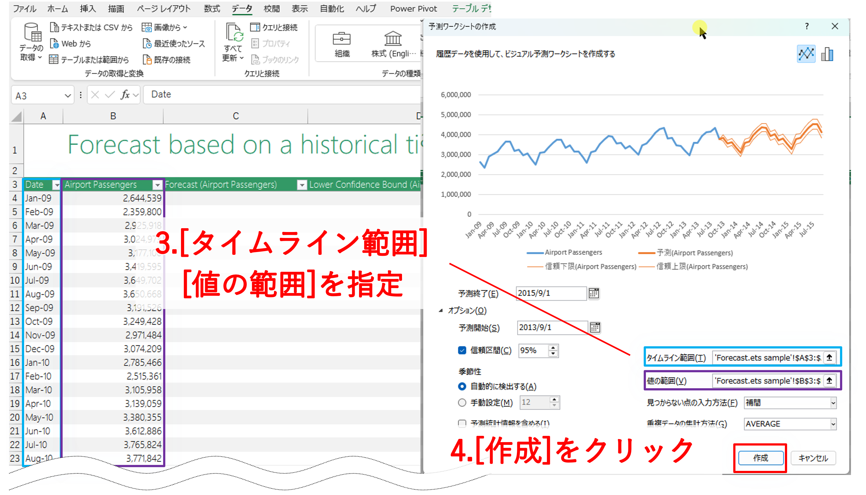Enable 予測統計情報を含める checkbox
The width and height of the screenshot is (866, 495).
pos(462,424)
